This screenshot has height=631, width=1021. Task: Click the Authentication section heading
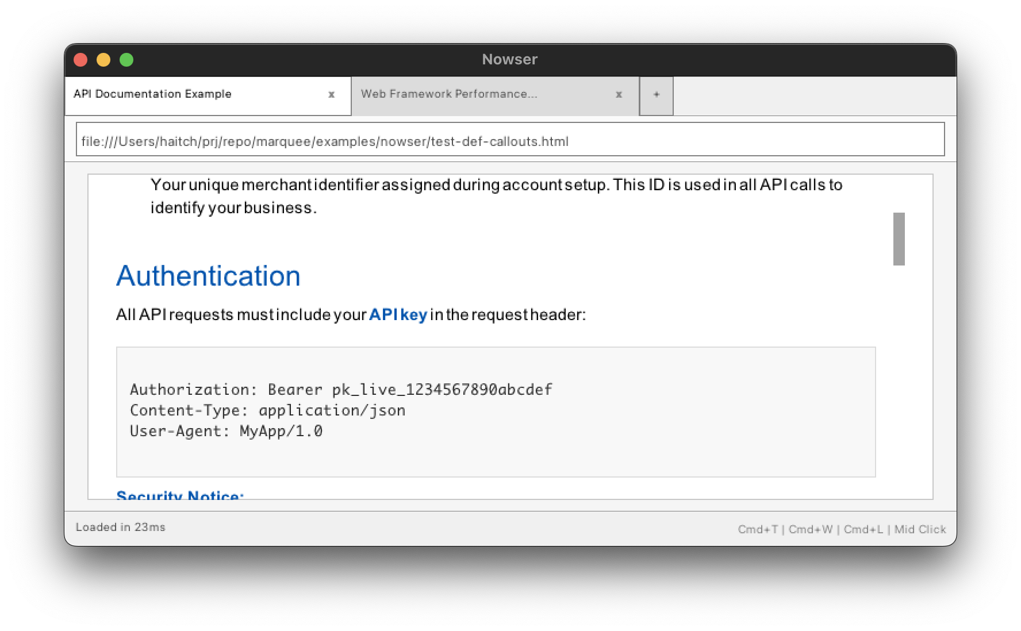coord(208,276)
